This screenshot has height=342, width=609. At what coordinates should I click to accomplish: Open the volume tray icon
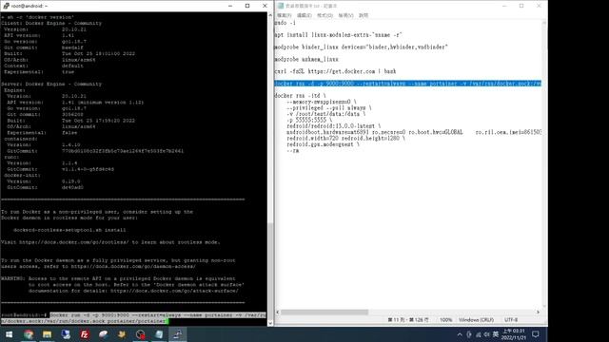point(486,334)
